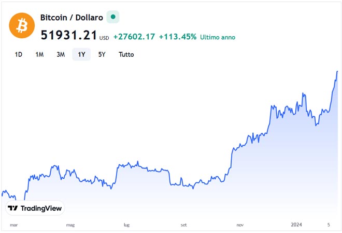Click the Ultimo anno period label
The width and height of the screenshot is (342, 233).
point(218,37)
